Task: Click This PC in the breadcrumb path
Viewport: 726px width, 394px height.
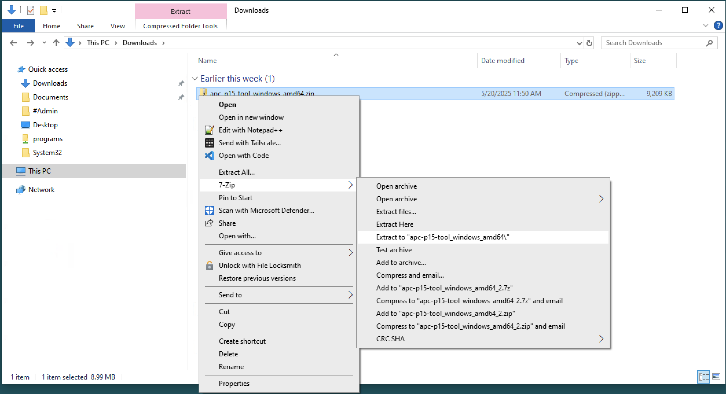Action: pyautogui.click(x=98, y=43)
